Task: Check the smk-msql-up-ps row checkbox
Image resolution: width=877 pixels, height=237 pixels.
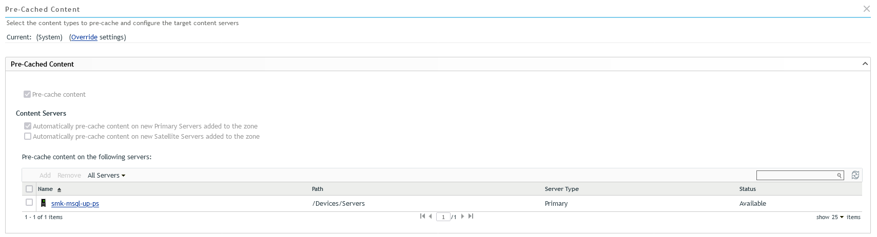Action: [x=29, y=202]
